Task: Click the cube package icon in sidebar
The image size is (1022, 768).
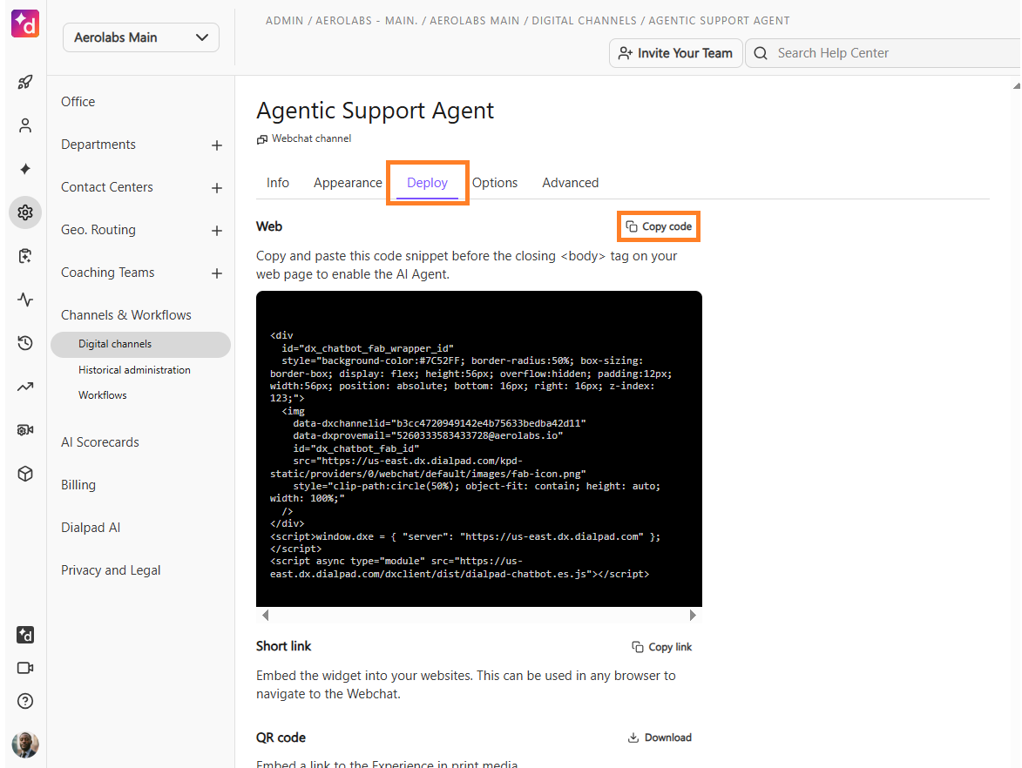Action: tap(25, 474)
